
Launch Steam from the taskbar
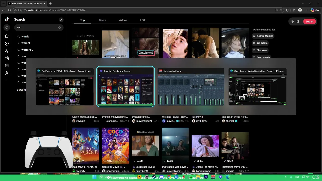tap(154, 177)
